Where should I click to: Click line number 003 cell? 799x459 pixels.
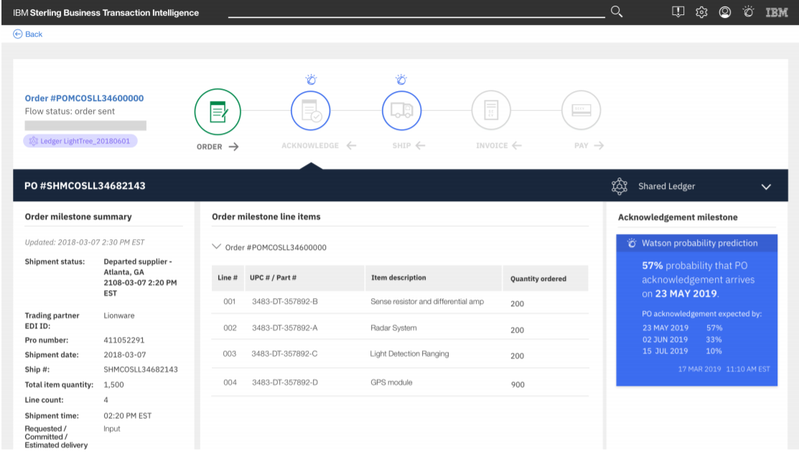(229, 354)
